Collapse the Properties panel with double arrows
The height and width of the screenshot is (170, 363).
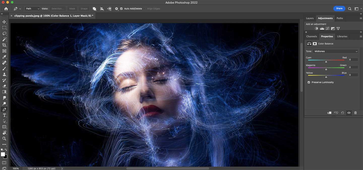[x=361, y=32]
